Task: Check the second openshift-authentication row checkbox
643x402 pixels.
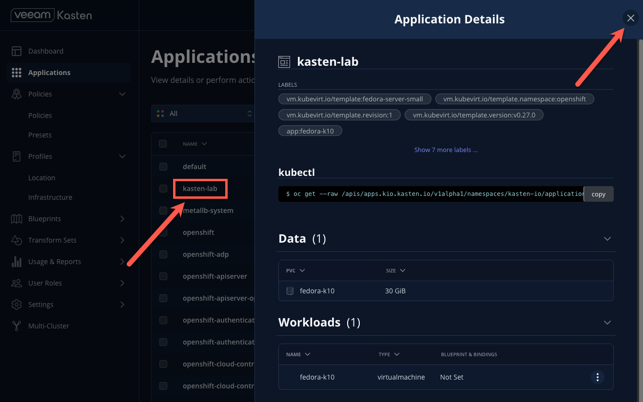Action: (x=163, y=342)
